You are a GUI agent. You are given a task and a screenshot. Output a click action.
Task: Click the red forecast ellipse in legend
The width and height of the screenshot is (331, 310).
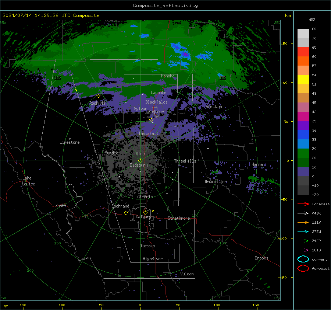303,268
